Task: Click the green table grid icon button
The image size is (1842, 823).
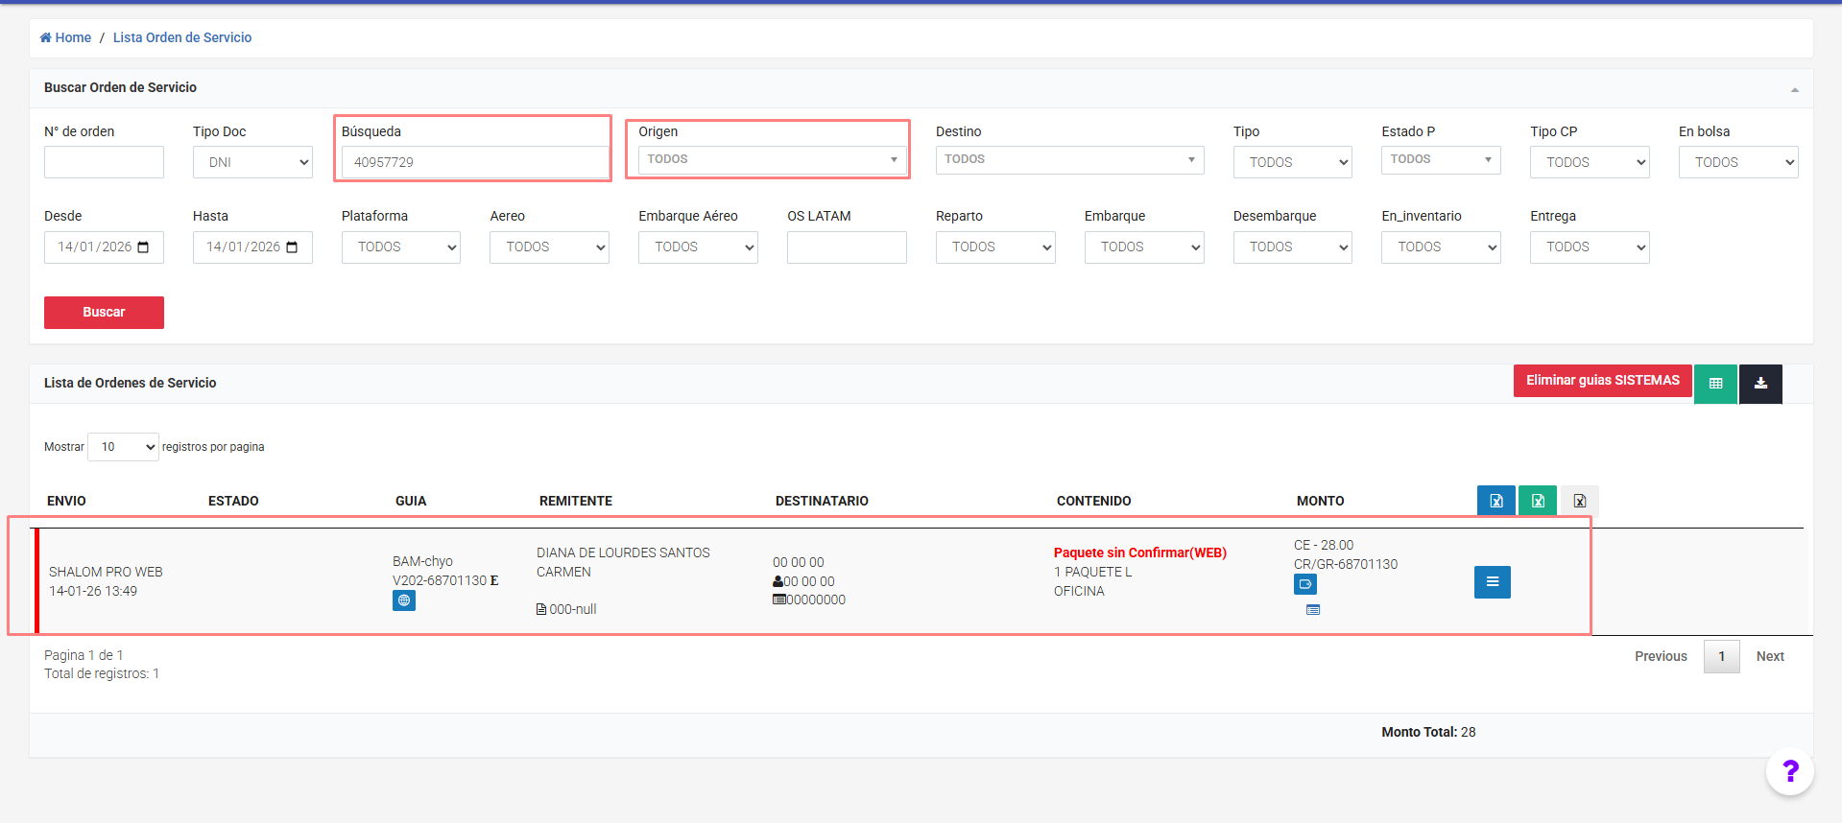Action: point(1715,384)
